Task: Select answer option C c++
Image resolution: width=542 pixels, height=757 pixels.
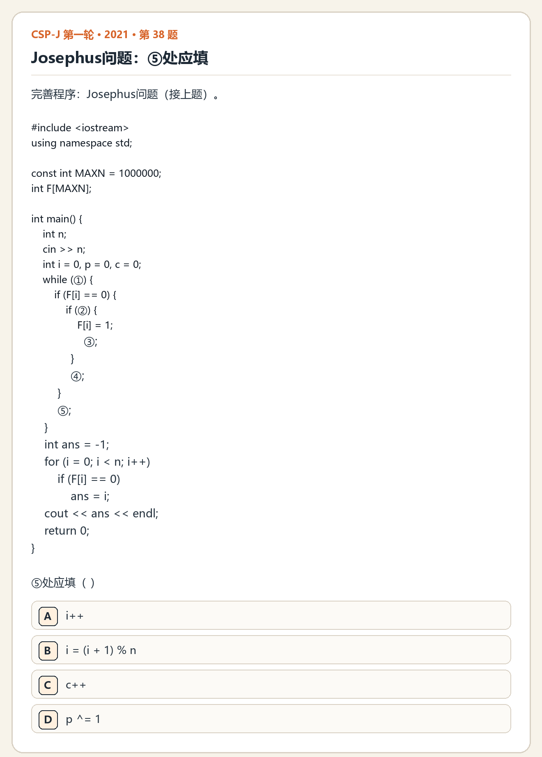Action: click(x=271, y=684)
